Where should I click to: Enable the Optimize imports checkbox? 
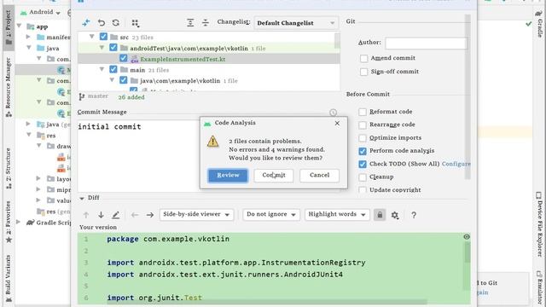coord(363,138)
